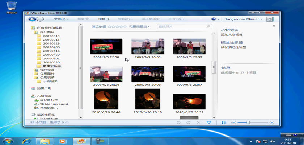Screen dimensions: 304x145
Task: Set the star rating filter
Action: (x=117, y=26)
